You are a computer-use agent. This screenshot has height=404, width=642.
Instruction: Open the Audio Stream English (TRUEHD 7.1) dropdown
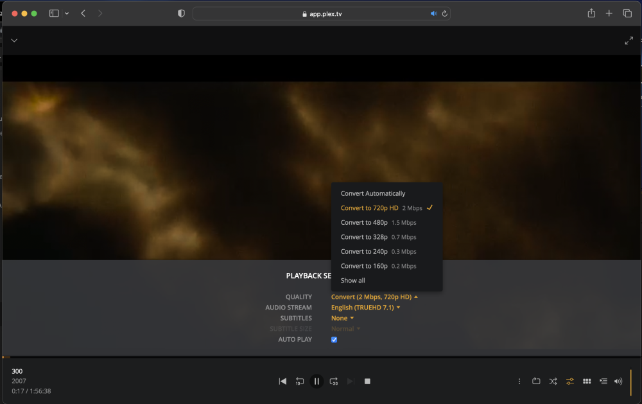click(365, 307)
